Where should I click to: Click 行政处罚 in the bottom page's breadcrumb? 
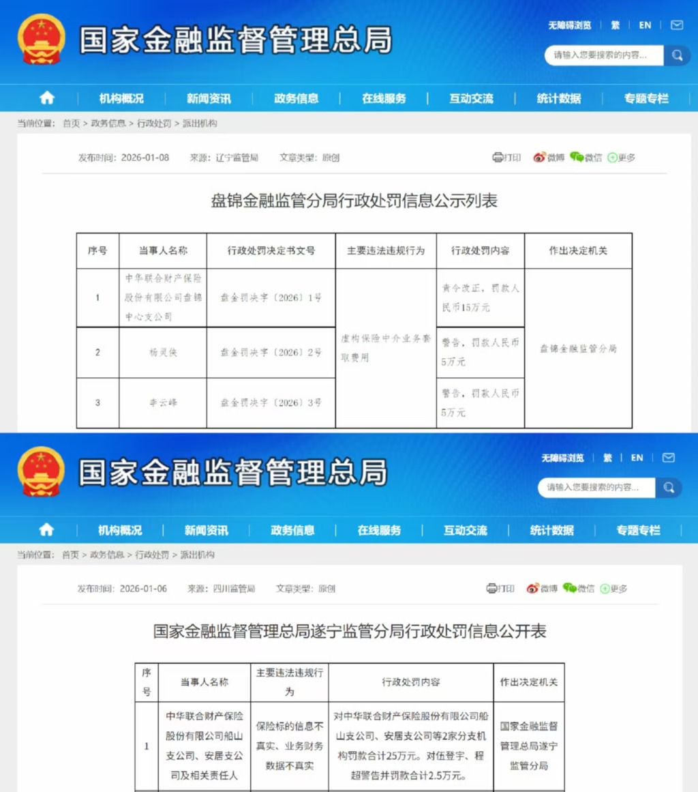coord(152,555)
